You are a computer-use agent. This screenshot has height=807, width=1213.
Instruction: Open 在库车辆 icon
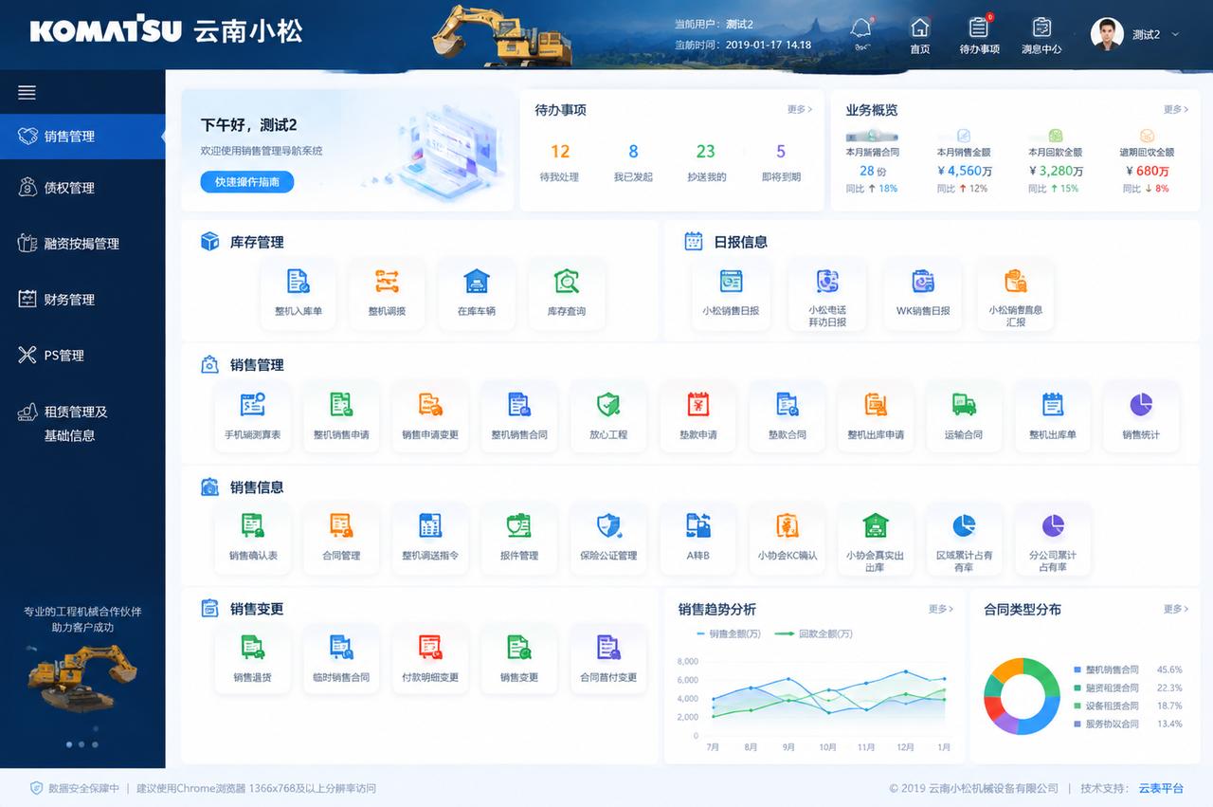point(476,281)
